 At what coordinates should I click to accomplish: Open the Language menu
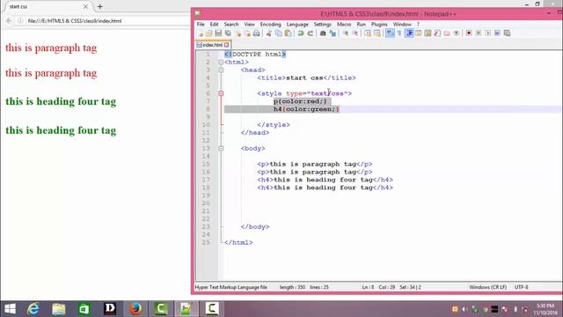[x=297, y=24]
